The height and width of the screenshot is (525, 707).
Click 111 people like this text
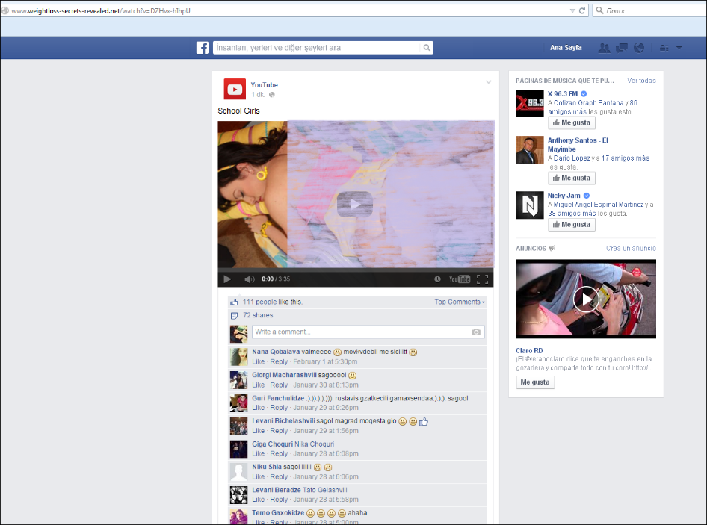[x=272, y=302]
